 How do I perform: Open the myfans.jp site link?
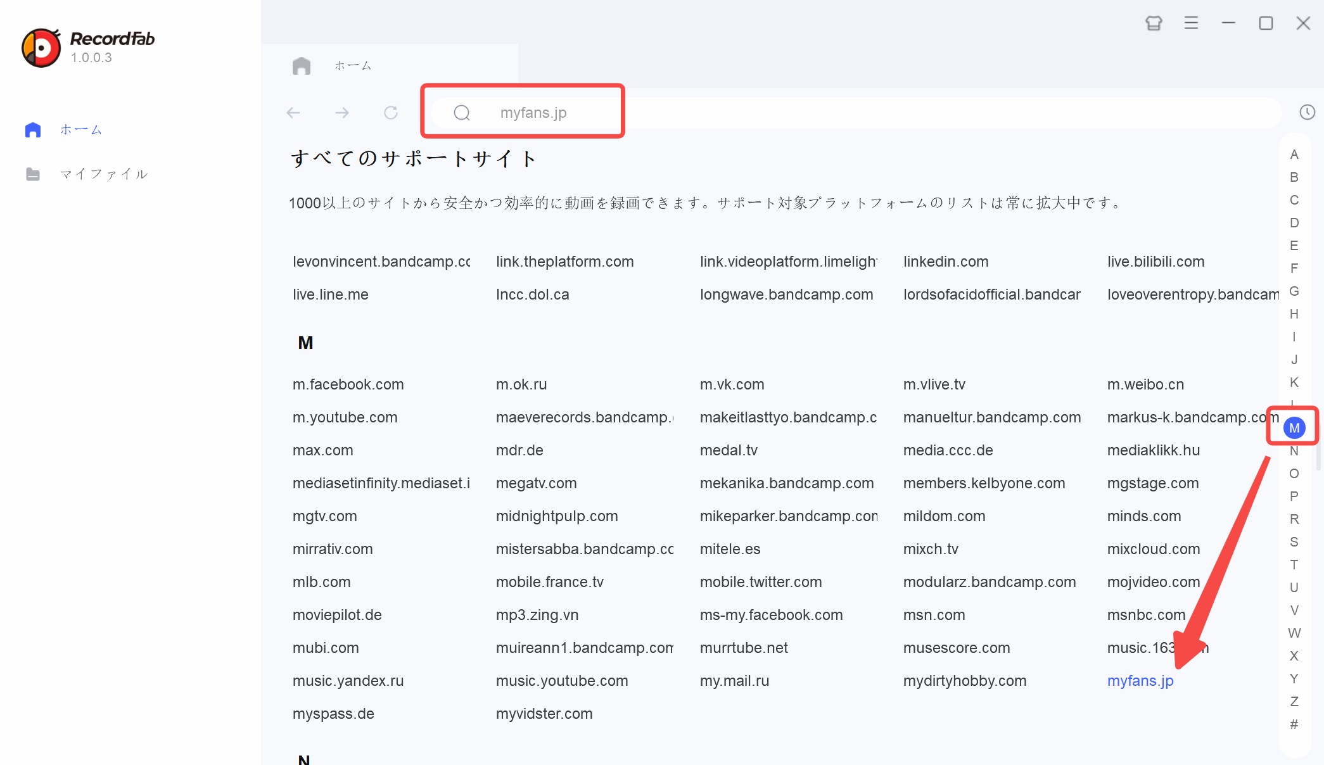[x=1140, y=681]
